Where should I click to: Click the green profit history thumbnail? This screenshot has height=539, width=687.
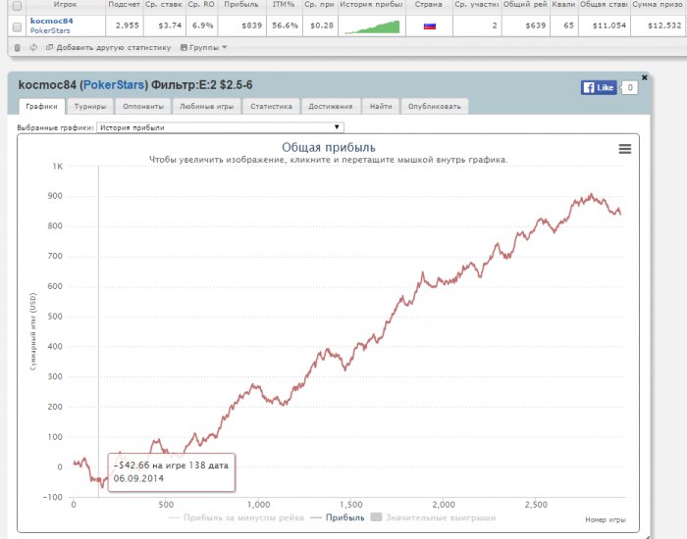[372, 26]
